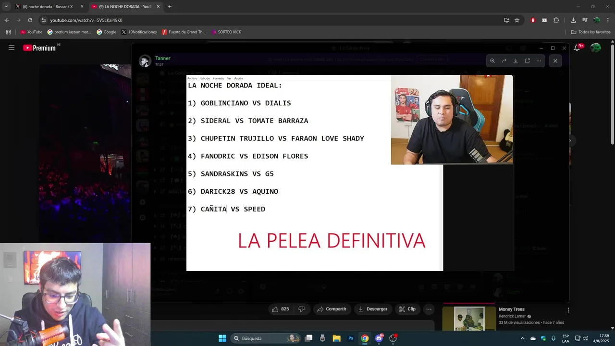Open Chrome profile avatar
The width and height of the screenshot is (615, 346).
(596, 20)
